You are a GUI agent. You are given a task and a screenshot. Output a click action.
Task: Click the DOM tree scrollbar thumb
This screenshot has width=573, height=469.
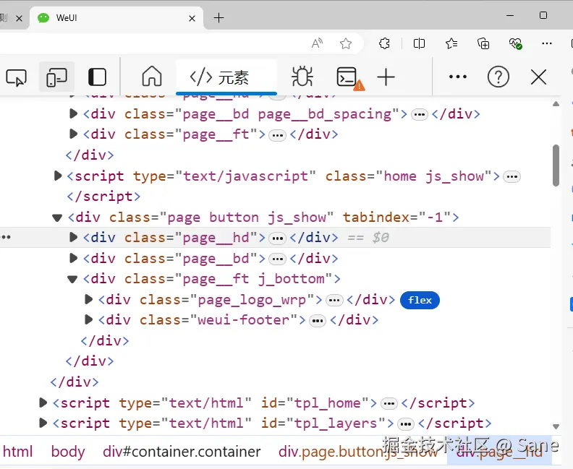pos(556,165)
